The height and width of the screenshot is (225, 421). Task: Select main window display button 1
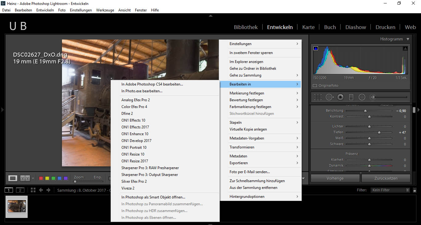9,190
